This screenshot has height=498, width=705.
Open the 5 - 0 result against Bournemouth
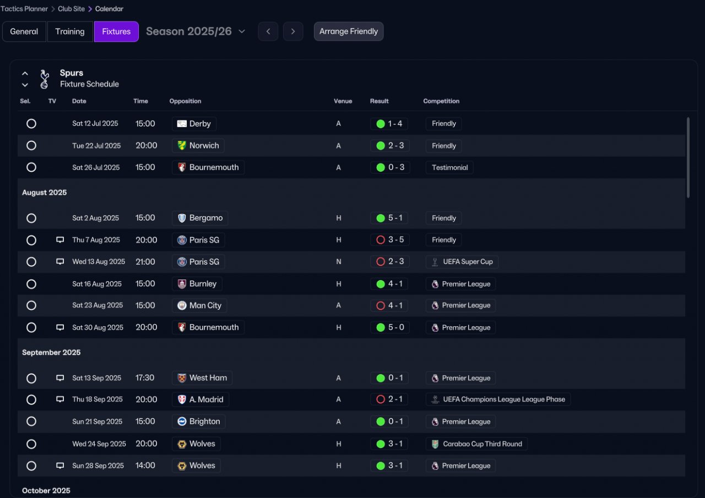coord(389,327)
